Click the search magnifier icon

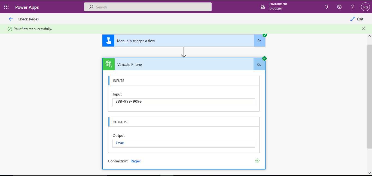tap(91, 7)
